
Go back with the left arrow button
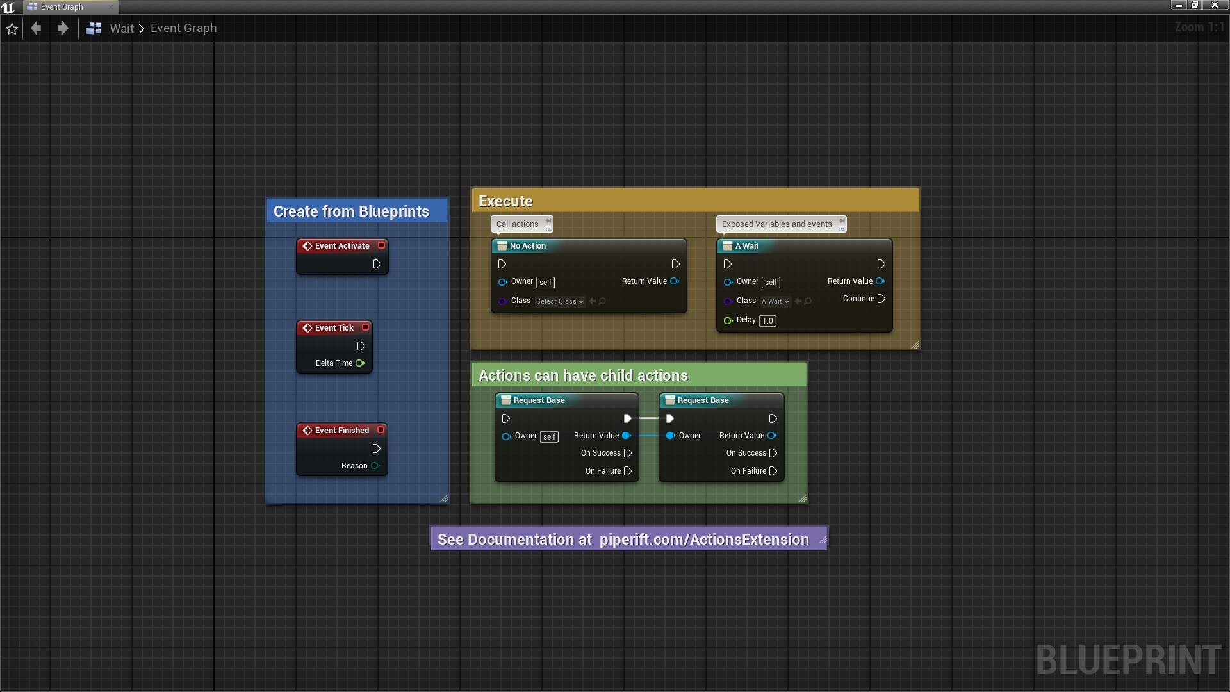coord(36,28)
